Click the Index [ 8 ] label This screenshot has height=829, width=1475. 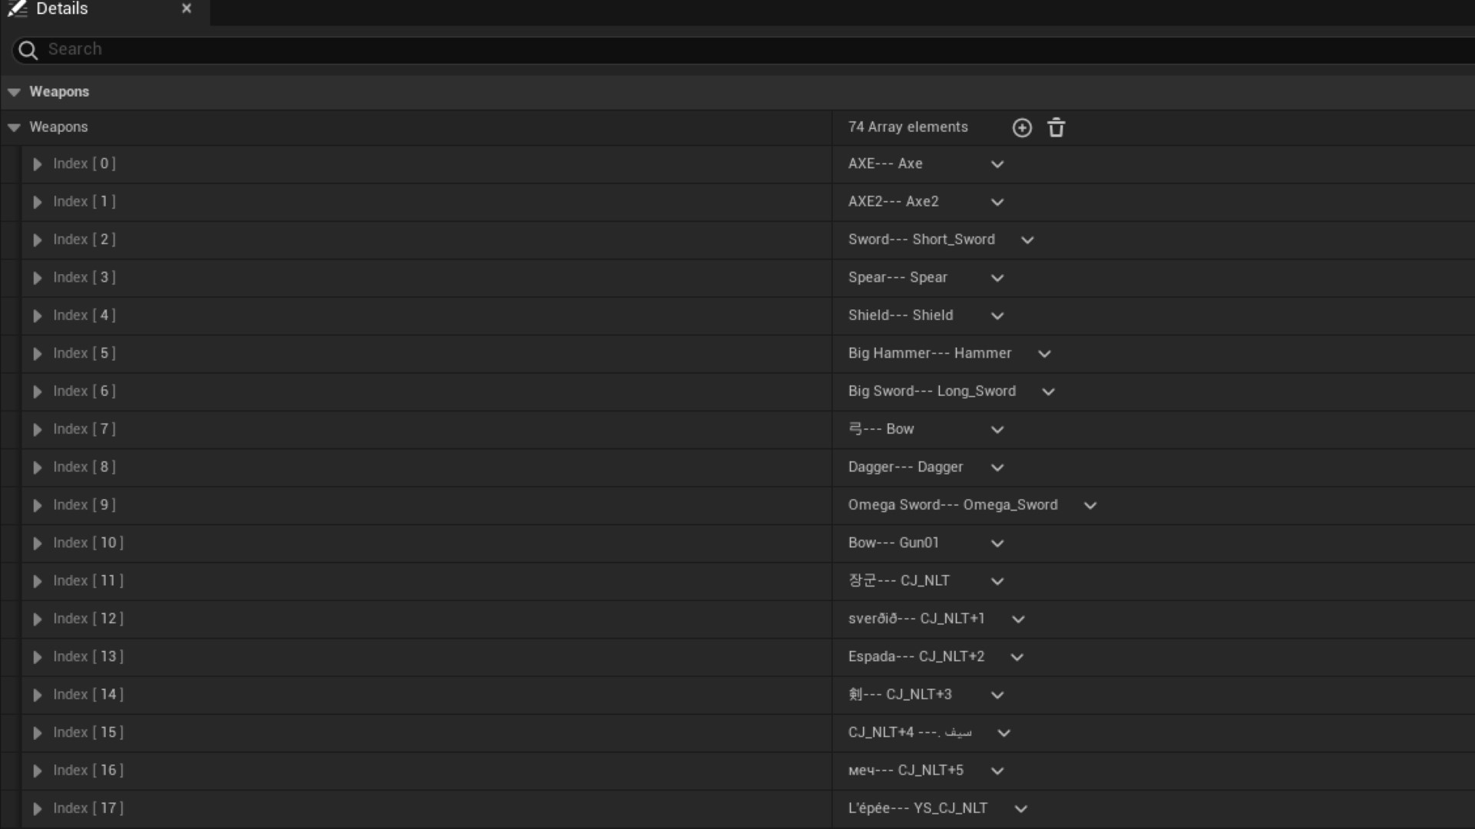(84, 467)
